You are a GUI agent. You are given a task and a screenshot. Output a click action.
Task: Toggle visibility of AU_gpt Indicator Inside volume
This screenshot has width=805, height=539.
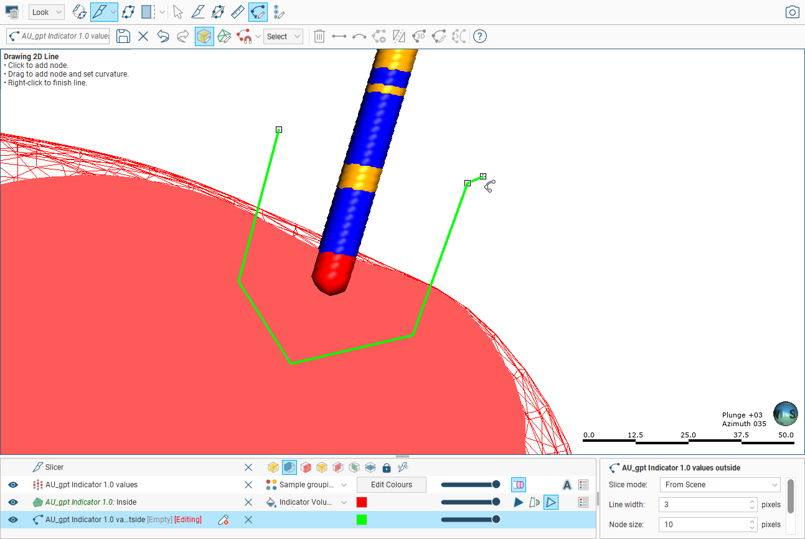(x=13, y=502)
